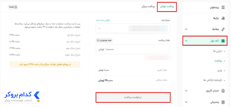This screenshot has height=107, width=231.
Task: Click شروع سیکل اول row
Action: (45, 35)
